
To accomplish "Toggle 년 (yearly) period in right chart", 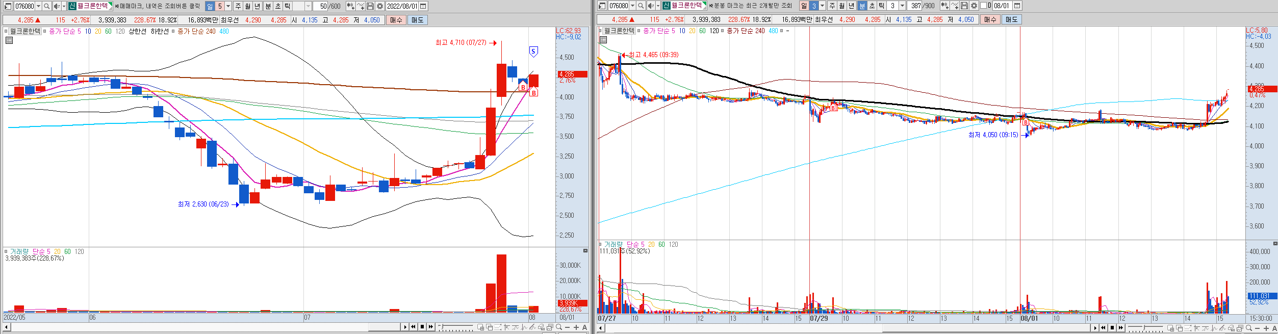I will click(x=851, y=6).
